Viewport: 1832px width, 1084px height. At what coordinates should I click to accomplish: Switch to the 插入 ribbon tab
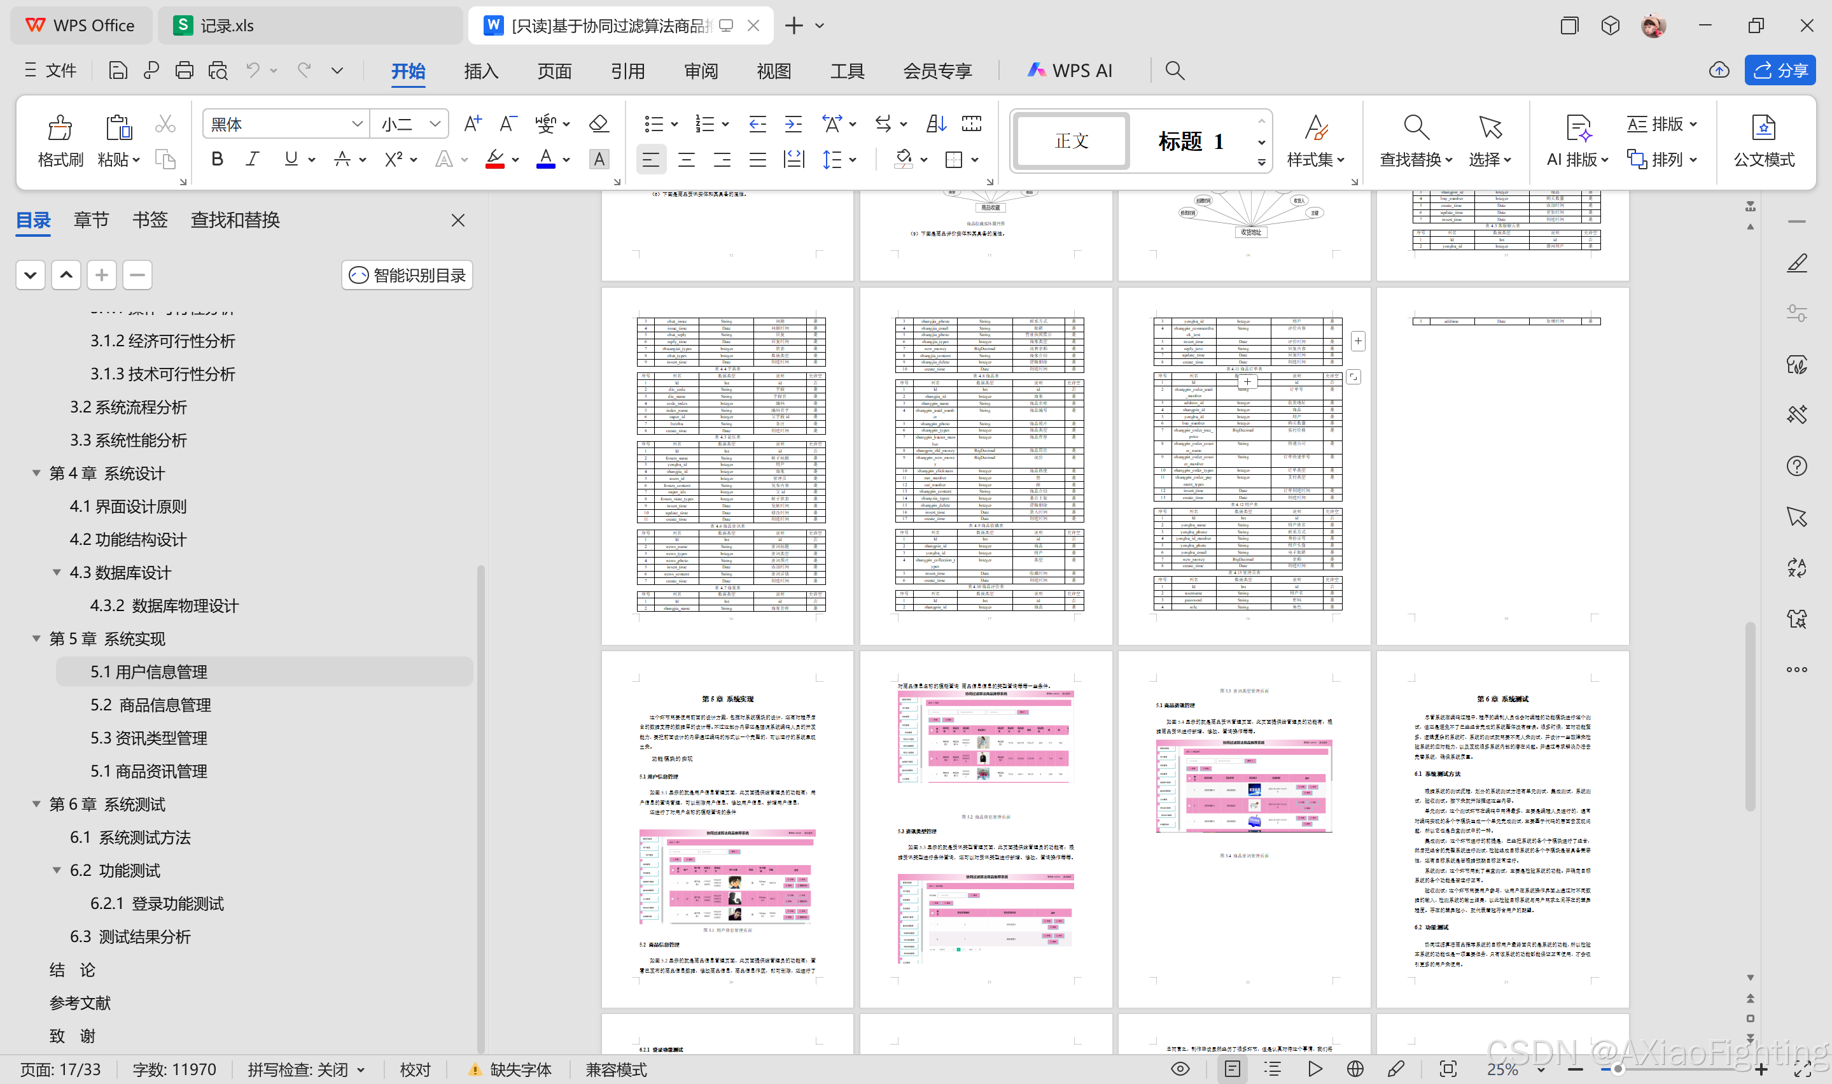click(481, 71)
